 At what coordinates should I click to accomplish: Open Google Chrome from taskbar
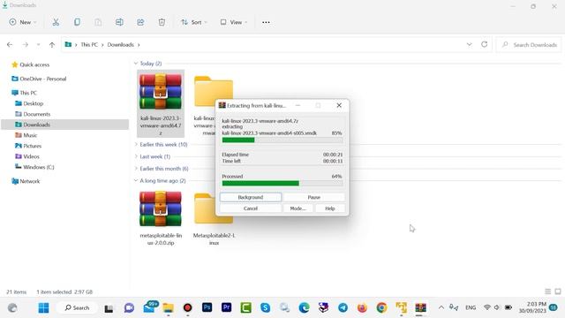click(x=381, y=307)
